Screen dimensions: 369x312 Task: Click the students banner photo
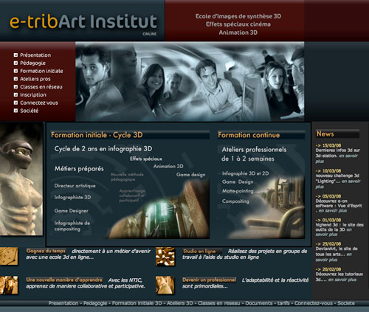coord(190,81)
